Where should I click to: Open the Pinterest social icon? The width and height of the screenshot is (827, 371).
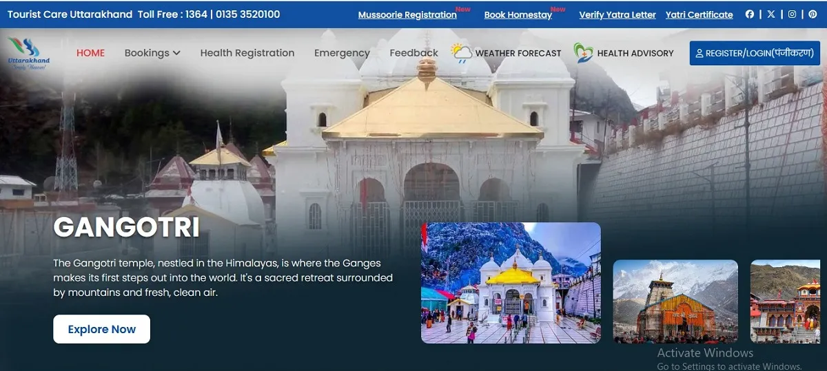coord(813,14)
